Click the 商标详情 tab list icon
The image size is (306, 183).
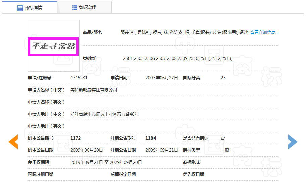coord(20,8)
